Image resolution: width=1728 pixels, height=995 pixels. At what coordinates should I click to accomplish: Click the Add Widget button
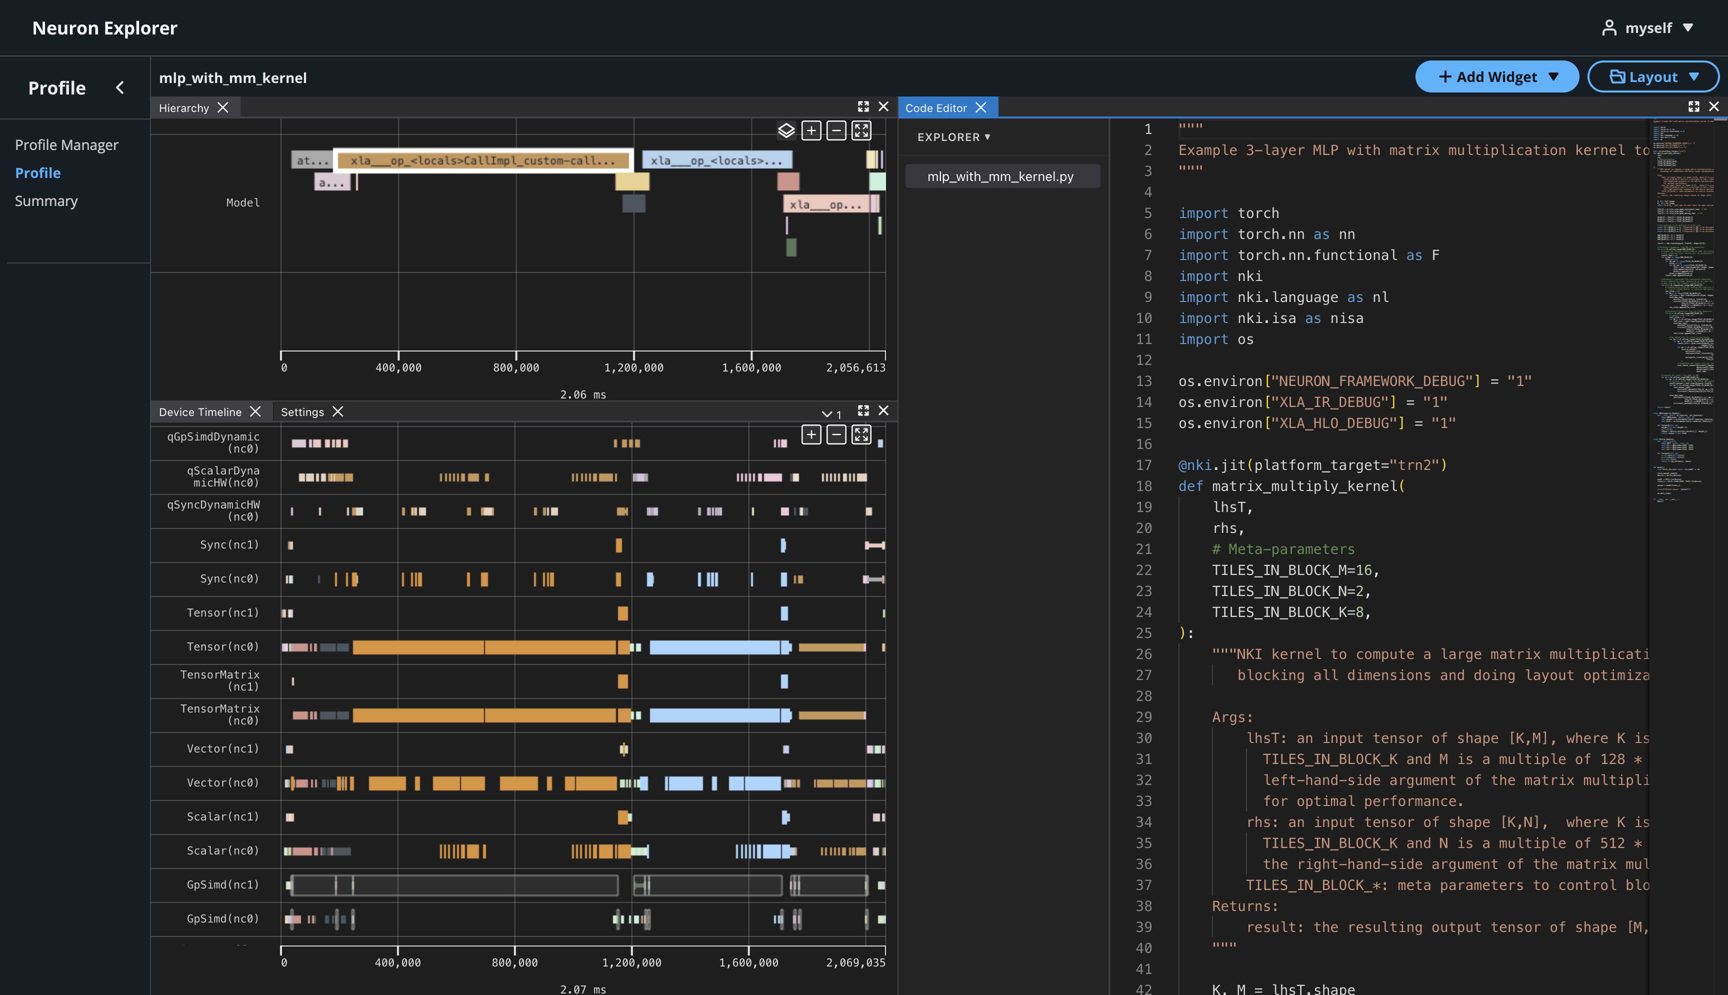(1496, 76)
